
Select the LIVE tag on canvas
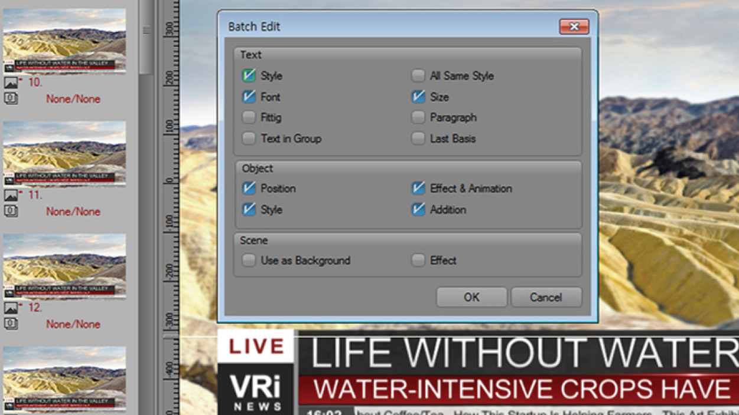click(256, 346)
